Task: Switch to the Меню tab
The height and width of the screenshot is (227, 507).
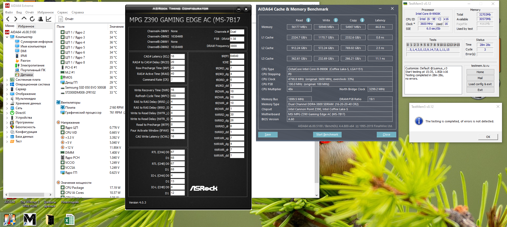Action: tap(10, 26)
